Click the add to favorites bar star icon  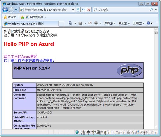tap(22, 17)
